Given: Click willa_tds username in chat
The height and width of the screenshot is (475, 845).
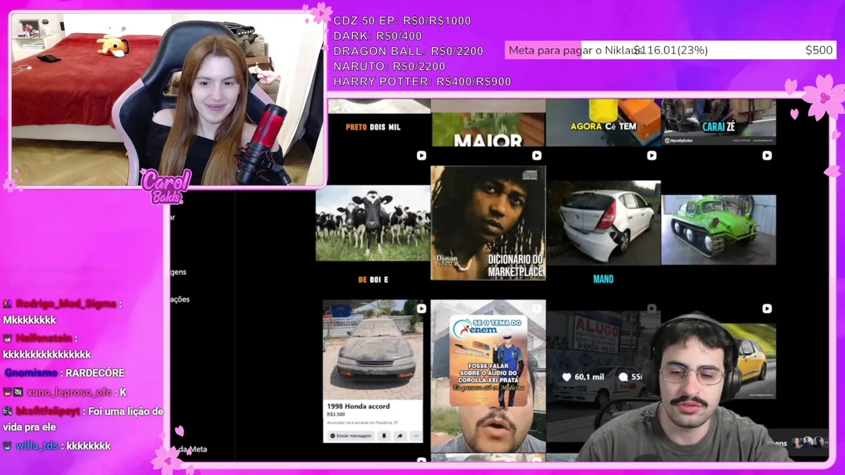Looking at the screenshot, I should [x=37, y=446].
